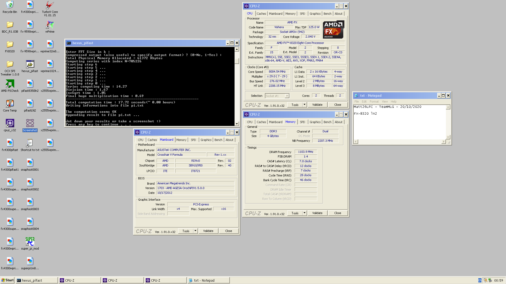Open the snaphsot0004 image file

pos(30,224)
